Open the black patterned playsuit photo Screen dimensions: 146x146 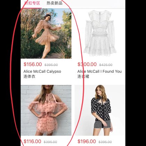pyautogui.click(x=100, y=110)
